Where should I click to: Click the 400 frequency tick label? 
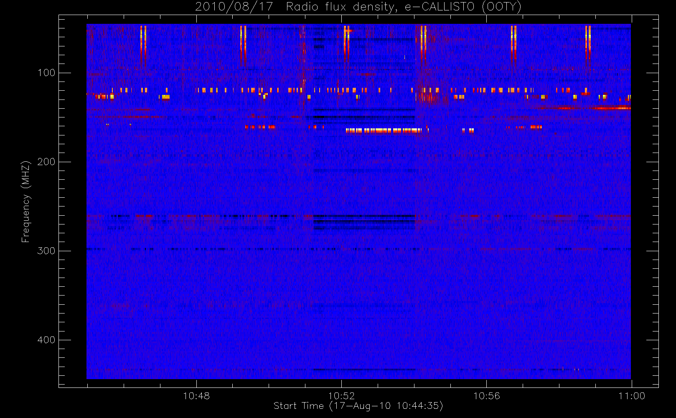pos(46,340)
